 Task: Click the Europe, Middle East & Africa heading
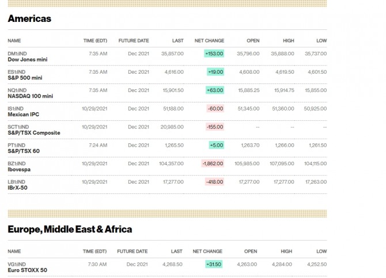[x=70, y=229]
